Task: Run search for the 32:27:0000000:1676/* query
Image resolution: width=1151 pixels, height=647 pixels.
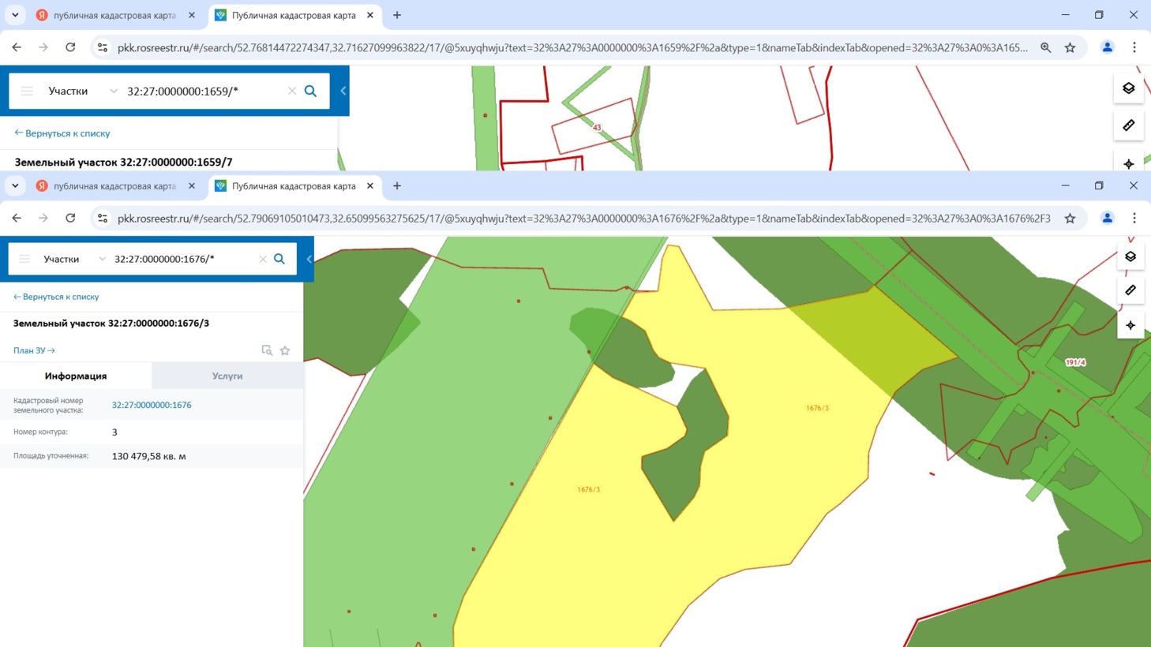Action: click(x=279, y=259)
